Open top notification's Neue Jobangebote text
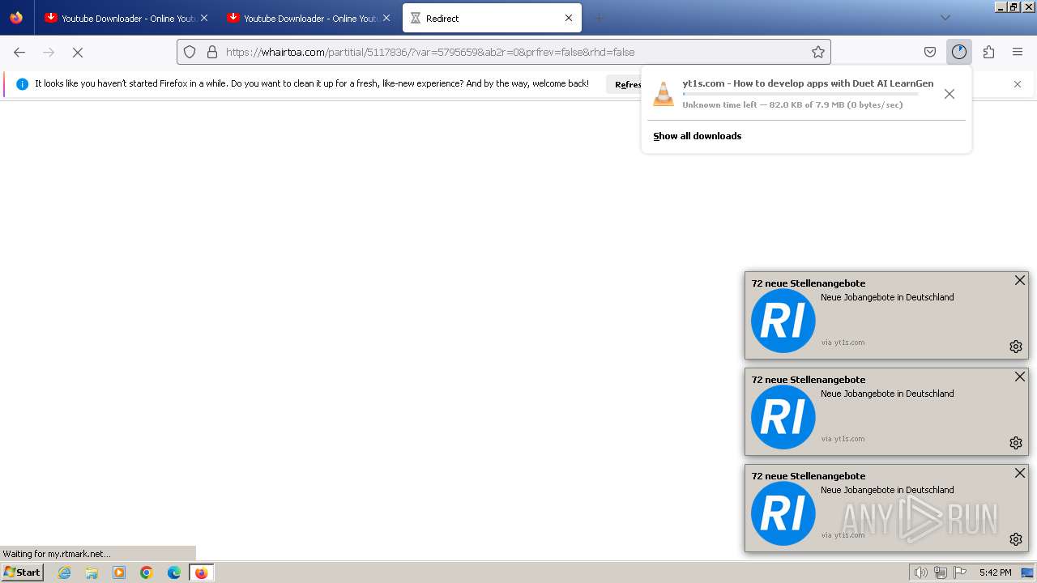Screen dimensions: 1037x583 887,297
